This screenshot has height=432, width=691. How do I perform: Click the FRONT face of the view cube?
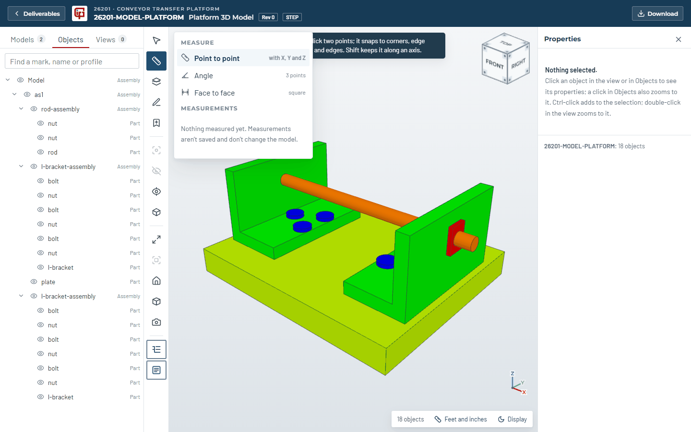495,64
